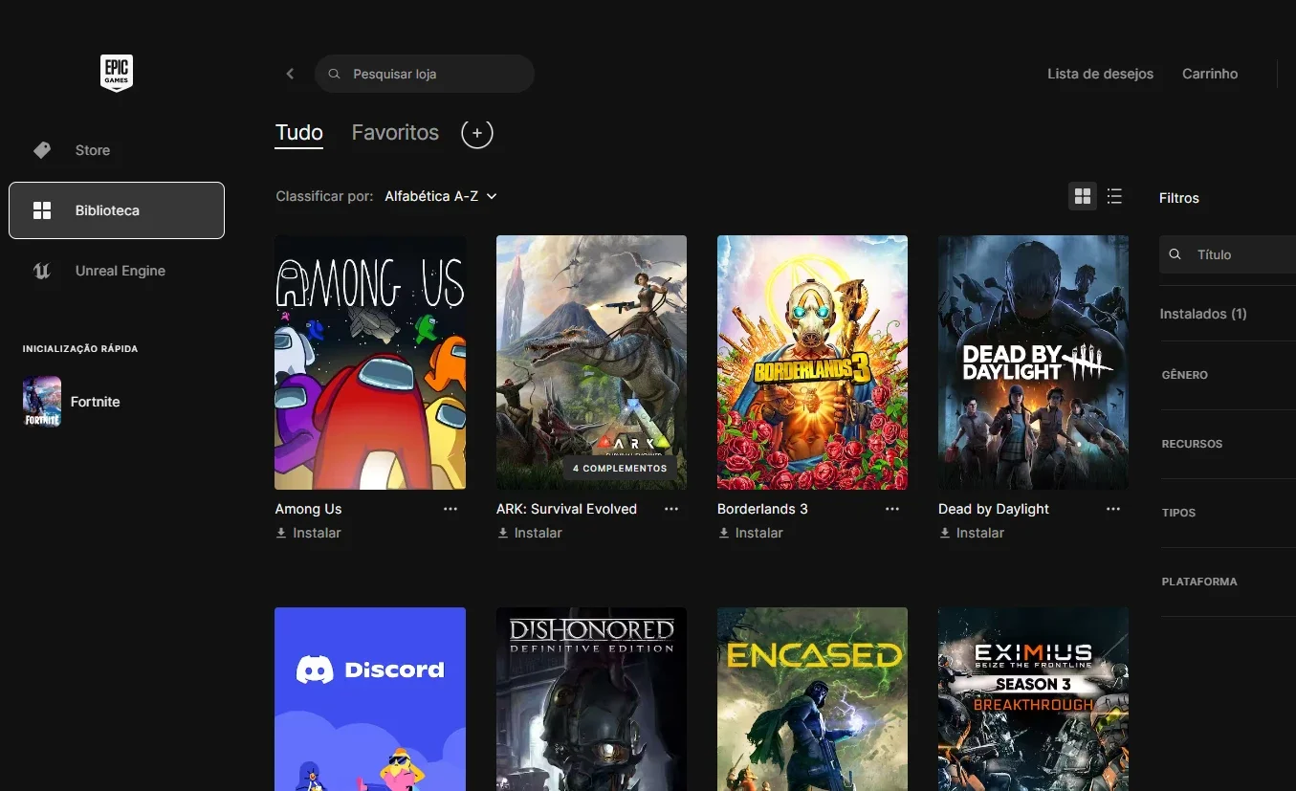Click the INICIALIZAÇÃO RÁPIDA heading
Viewport: 1296px width, 791px height.
80,349
